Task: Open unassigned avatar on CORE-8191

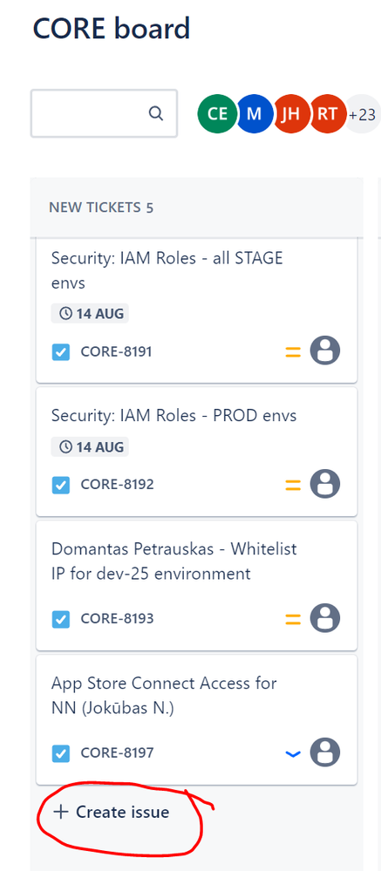Action: point(325,350)
